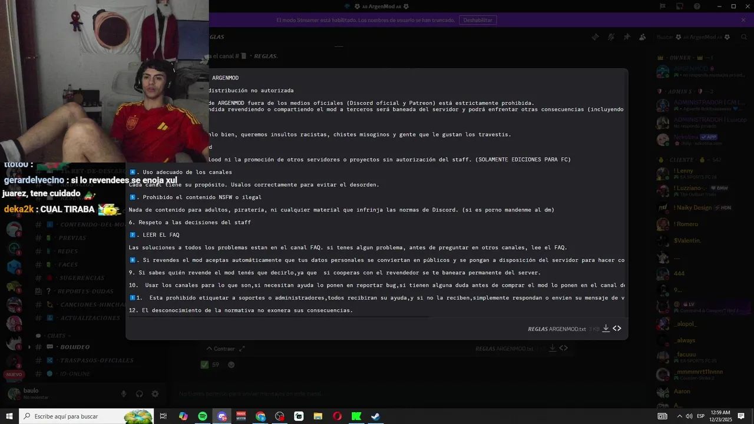Toggle member list icon in header
This screenshot has width=754, height=424.
pos(643,37)
